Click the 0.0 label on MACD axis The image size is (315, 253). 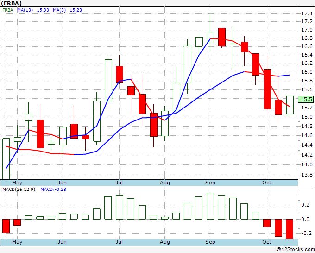305,219
